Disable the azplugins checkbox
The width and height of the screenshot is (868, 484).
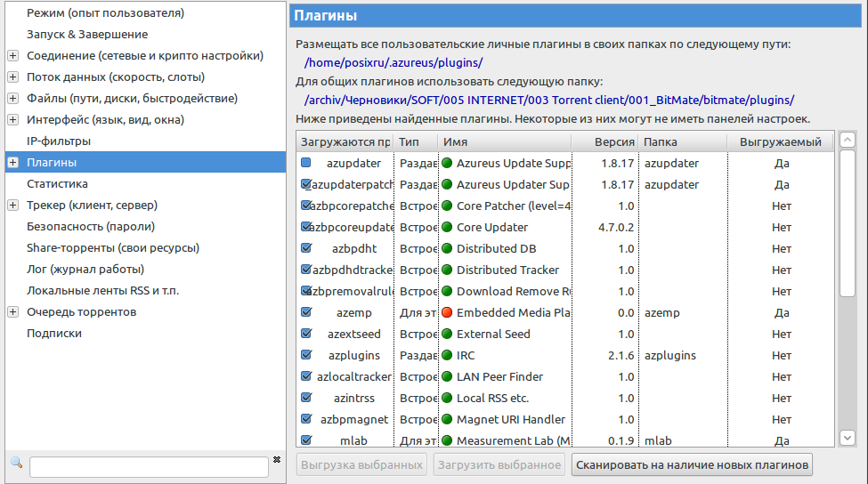click(306, 355)
